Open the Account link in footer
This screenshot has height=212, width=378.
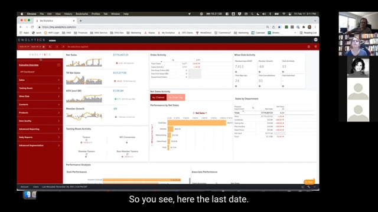click(24, 187)
